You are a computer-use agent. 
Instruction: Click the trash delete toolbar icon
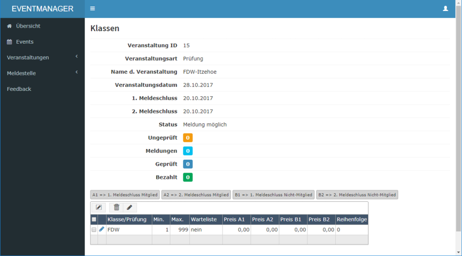click(x=117, y=207)
